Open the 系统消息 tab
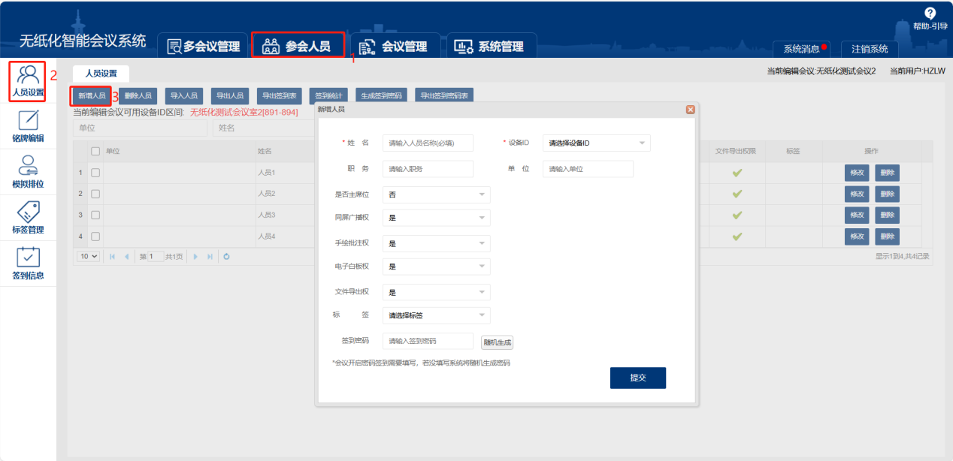The height and width of the screenshot is (461, 953). click(801, 49)
